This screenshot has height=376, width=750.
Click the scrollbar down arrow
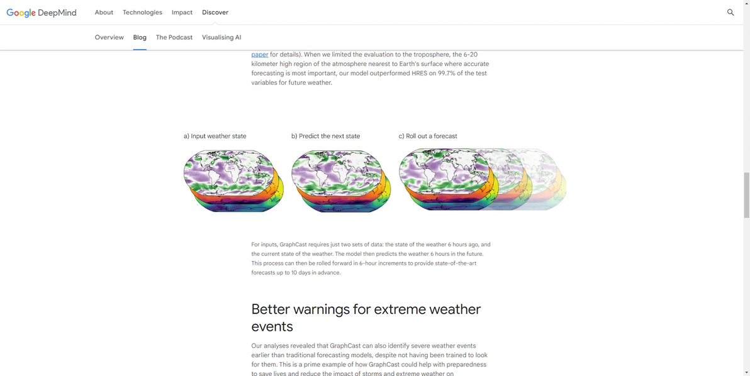point(746,372)
